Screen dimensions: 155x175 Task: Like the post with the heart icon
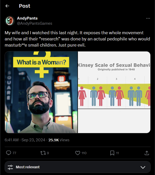(x=78, y=153)
